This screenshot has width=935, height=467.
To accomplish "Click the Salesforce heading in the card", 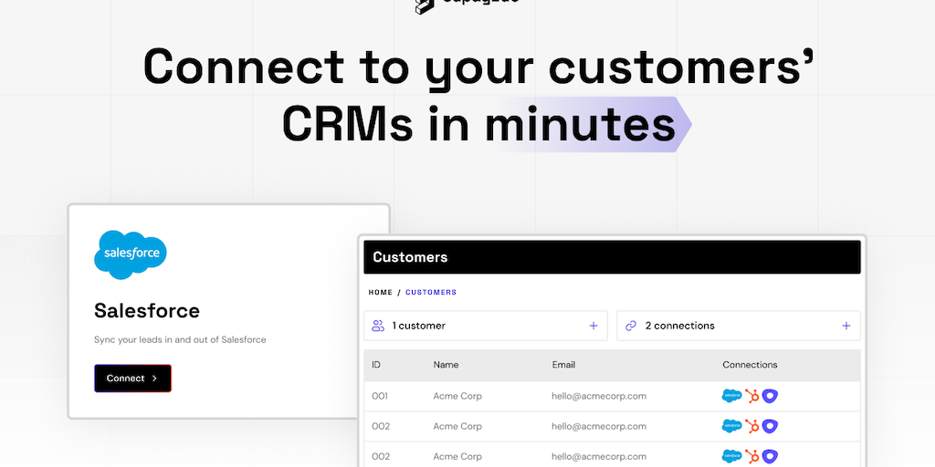I will [x=147, y=310].
